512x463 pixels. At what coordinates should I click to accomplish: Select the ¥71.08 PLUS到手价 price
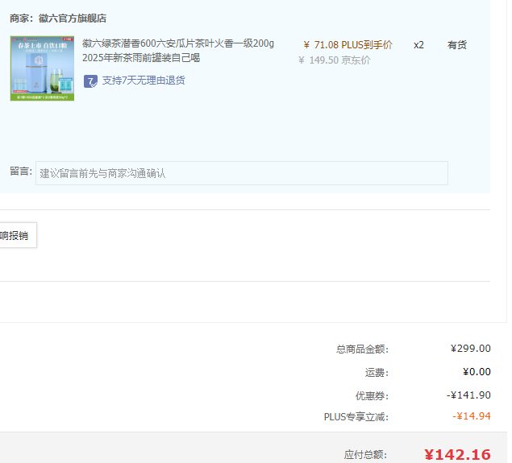348,45
